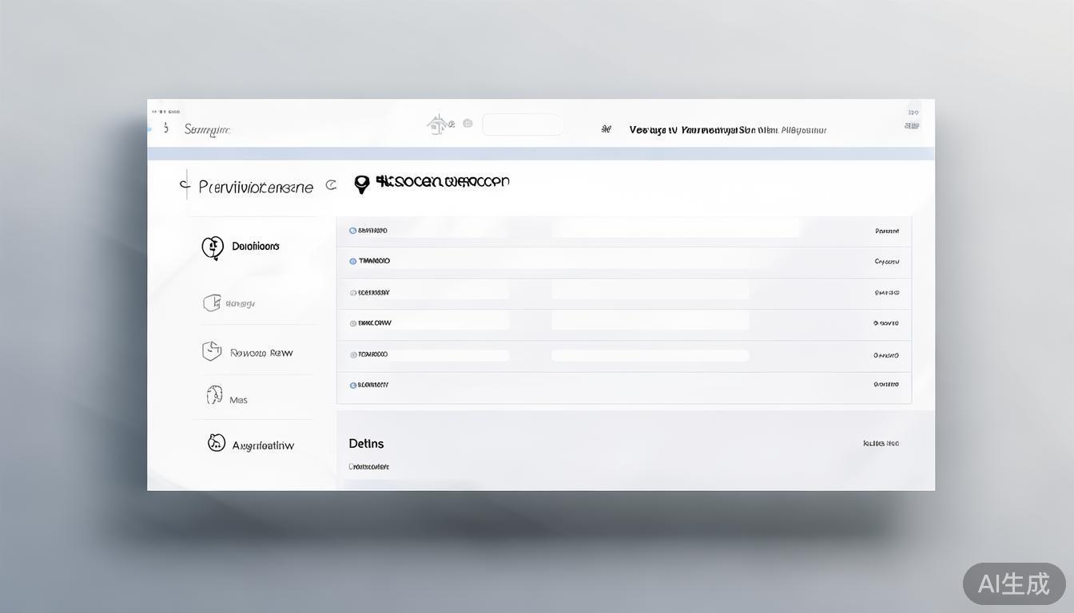Click the link to the right of Detins
The image size is (1074, 613).
coord(881,444)
